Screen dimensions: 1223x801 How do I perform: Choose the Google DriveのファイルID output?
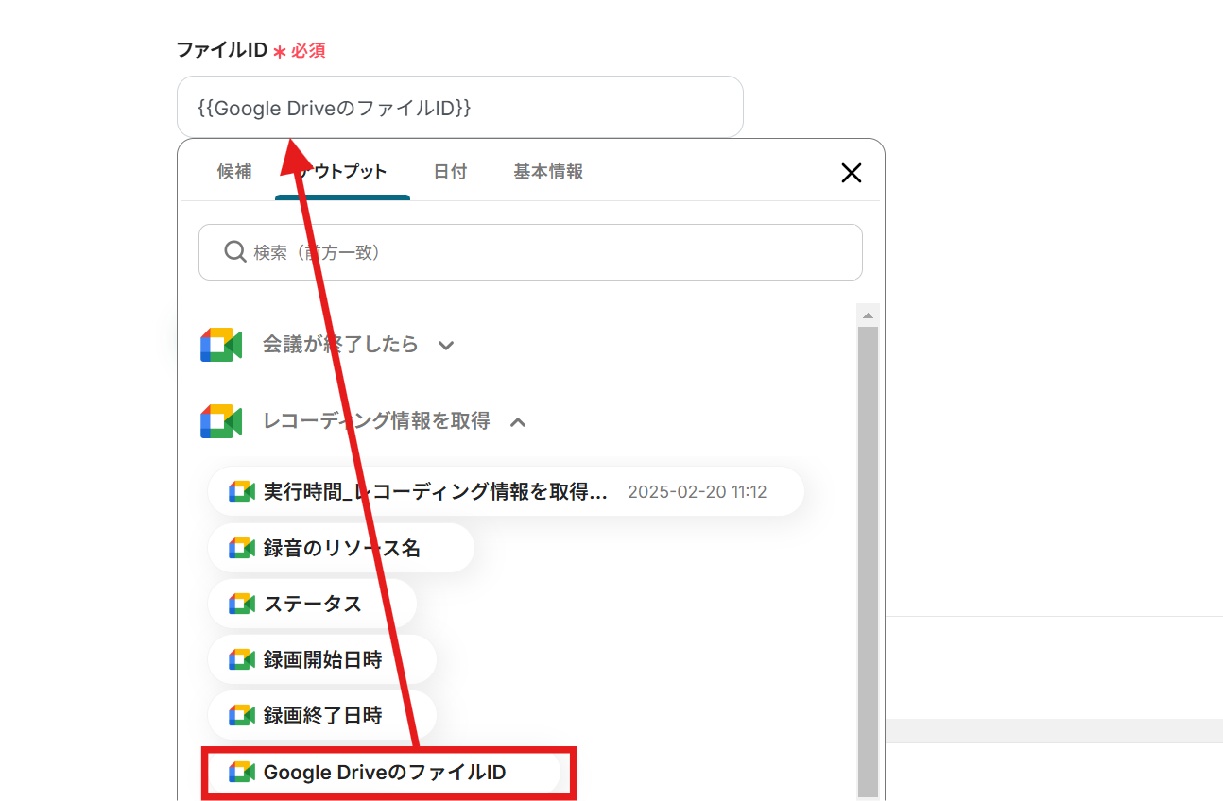385,773
